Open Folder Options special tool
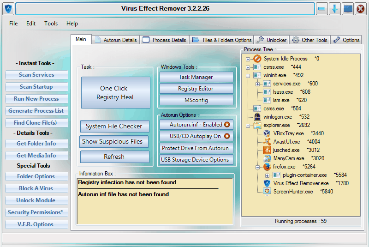 click(x=36, y=176)
